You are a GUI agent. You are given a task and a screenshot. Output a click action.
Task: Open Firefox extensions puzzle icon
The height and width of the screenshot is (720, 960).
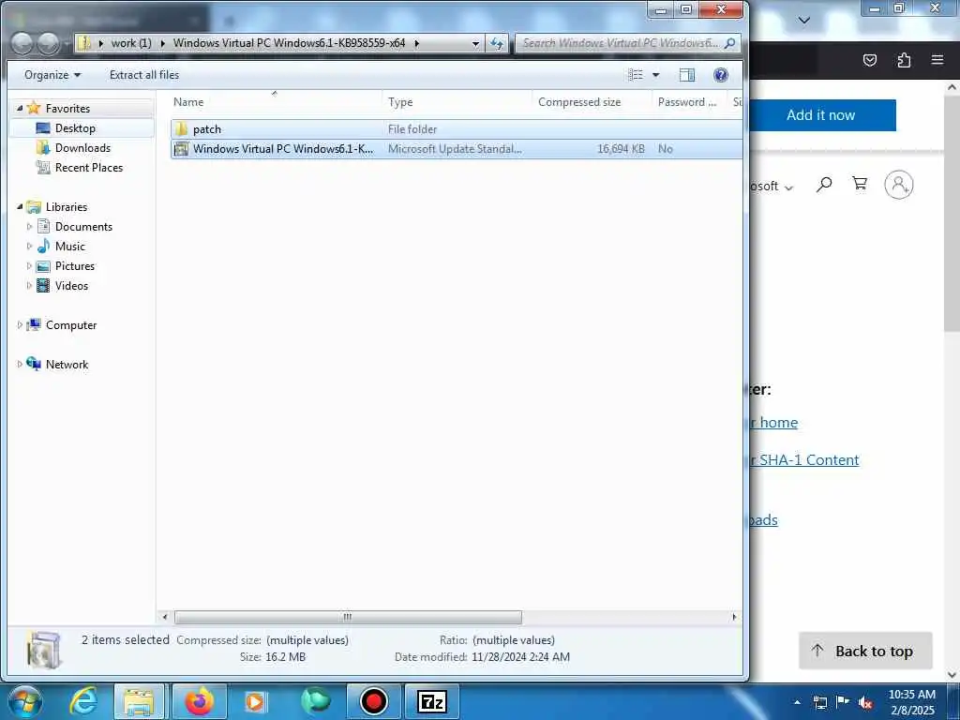904,60
